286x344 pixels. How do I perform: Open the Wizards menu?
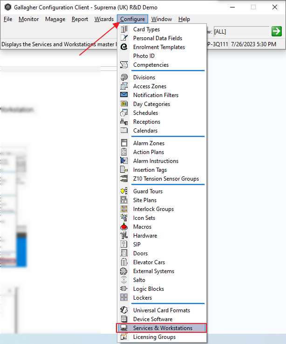[104, 19]
